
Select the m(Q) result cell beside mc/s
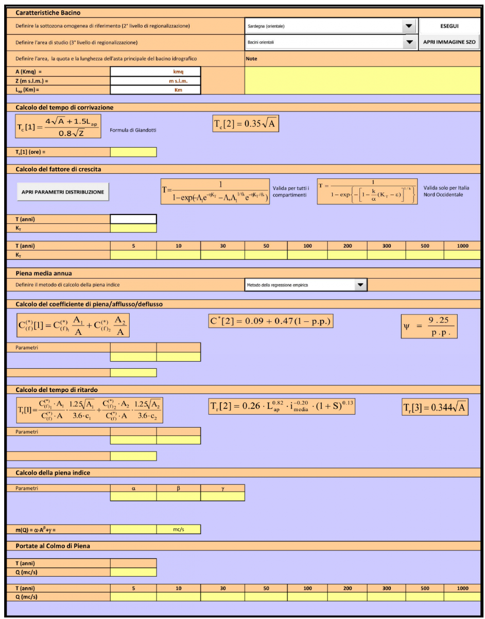[133, 529]
